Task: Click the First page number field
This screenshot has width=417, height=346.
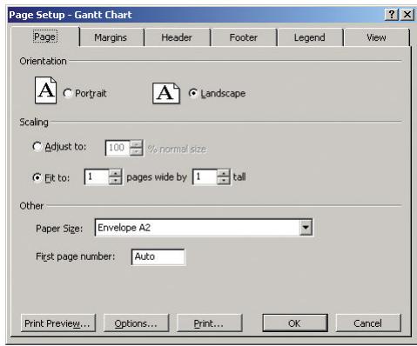Action: click(x=158, y=256)
